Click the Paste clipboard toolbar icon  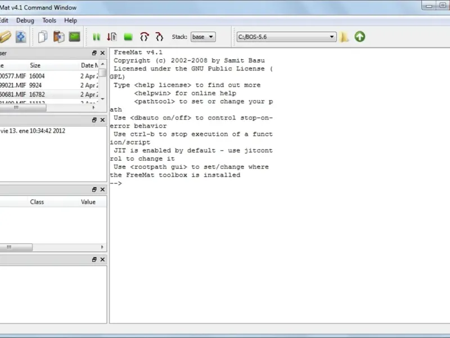click(59, 37)
